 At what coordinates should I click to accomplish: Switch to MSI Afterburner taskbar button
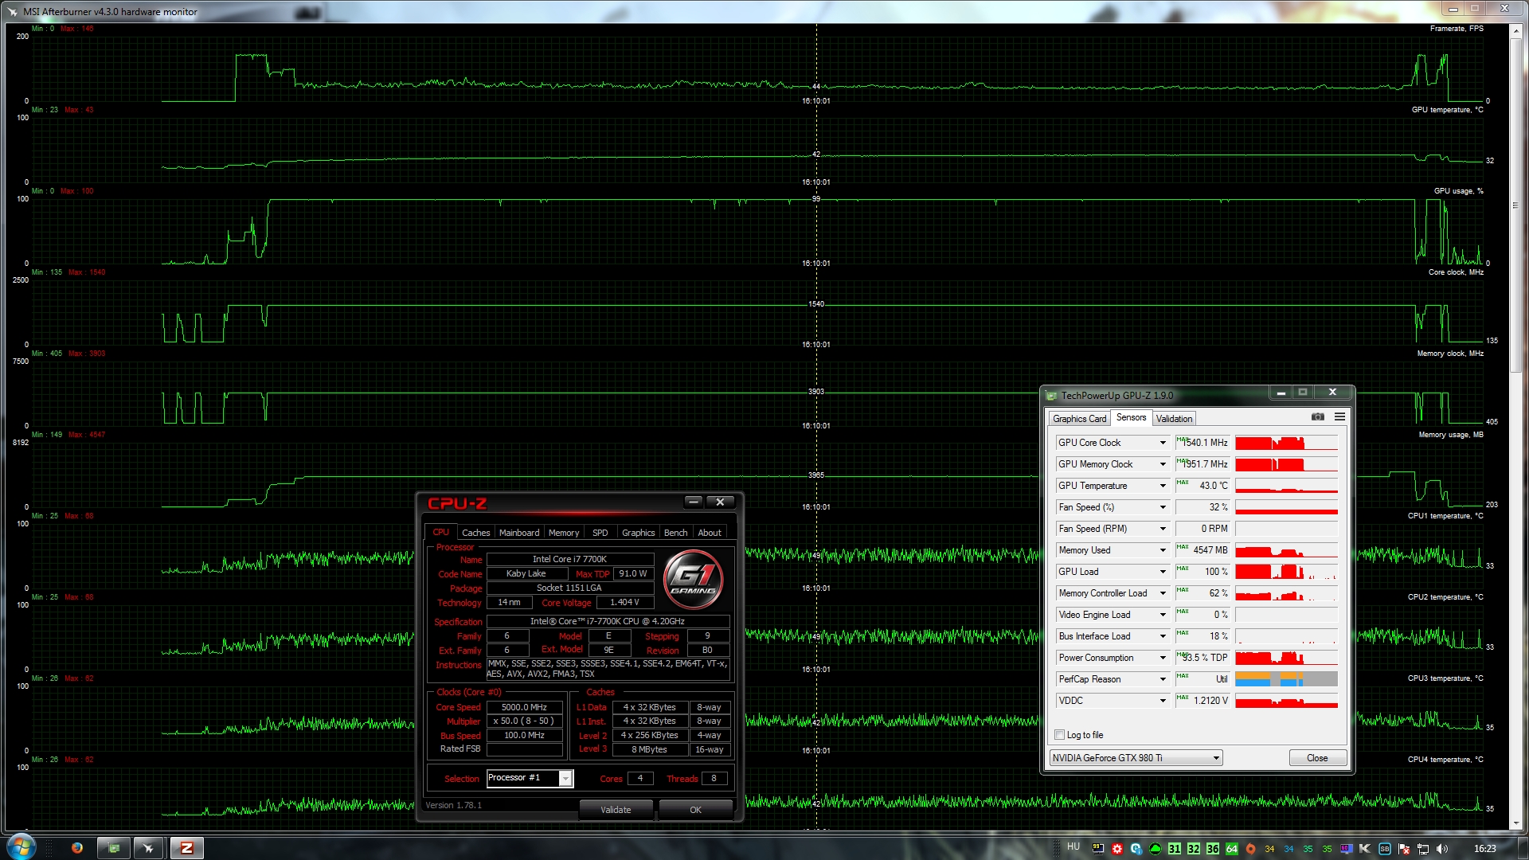tap(148, 848)
